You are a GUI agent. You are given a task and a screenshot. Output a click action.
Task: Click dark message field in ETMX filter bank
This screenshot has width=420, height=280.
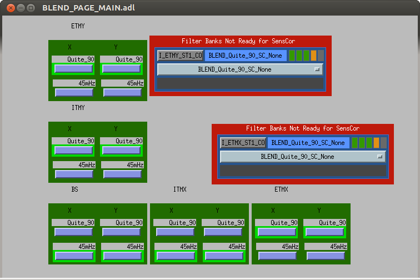tap(303, 171)
